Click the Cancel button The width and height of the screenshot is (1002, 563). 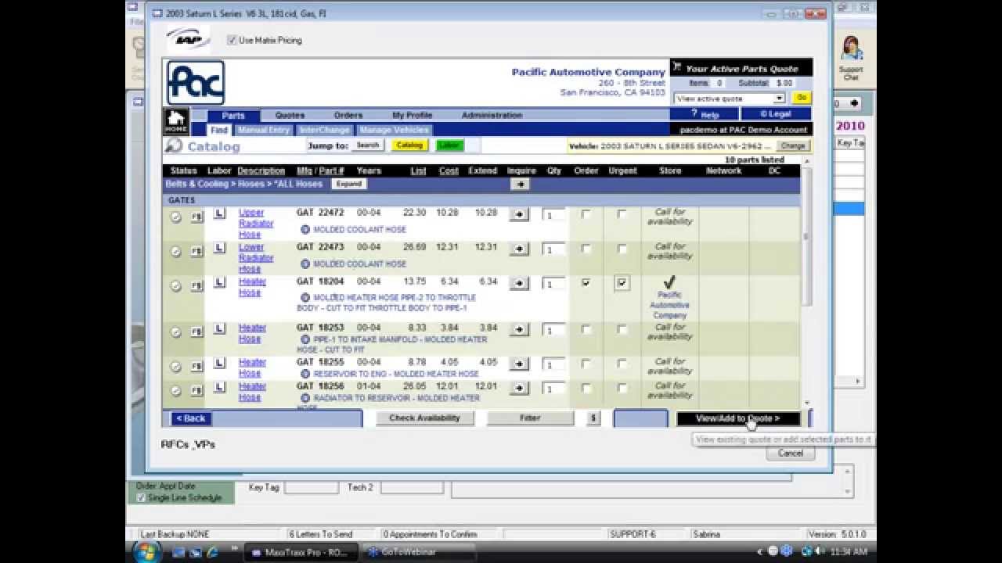[x=791, y=453]
